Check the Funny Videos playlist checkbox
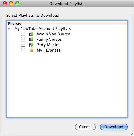Image resolution: width=134 pixels, height=136 pixels. pyautogui.click(x=23, y=39)
